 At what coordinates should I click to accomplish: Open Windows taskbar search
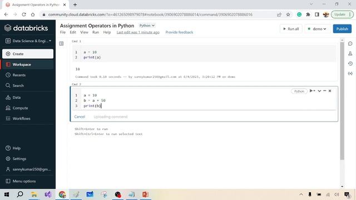20,194
